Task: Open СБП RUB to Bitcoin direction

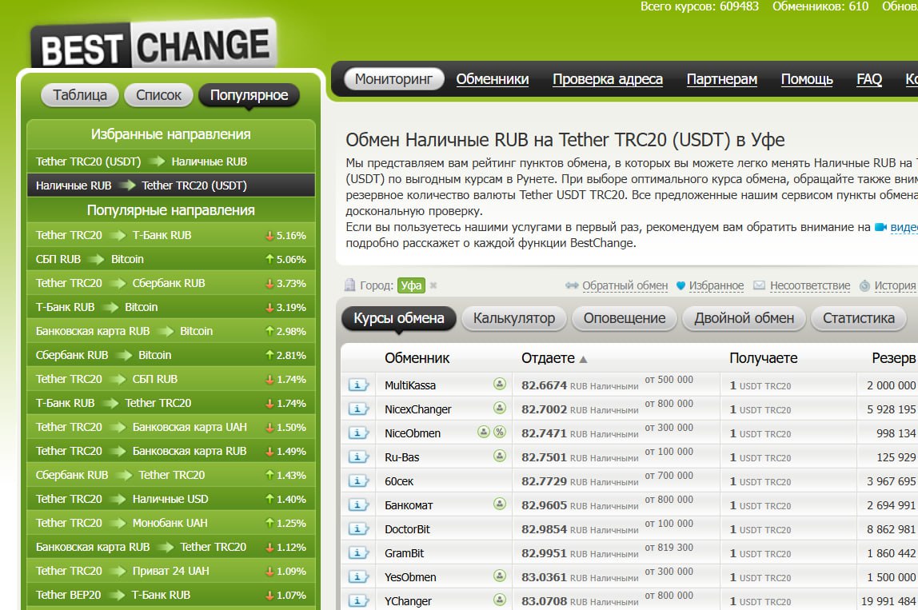Action: tap(171, 259)
